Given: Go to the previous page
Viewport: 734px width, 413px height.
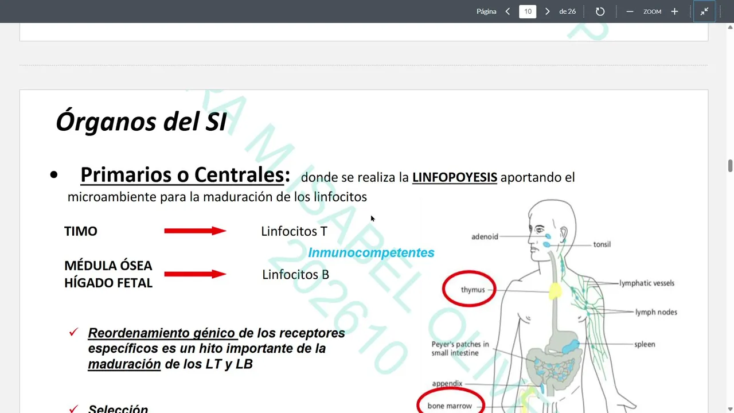Looking at the screenshot, I should (x=507, y=11).
